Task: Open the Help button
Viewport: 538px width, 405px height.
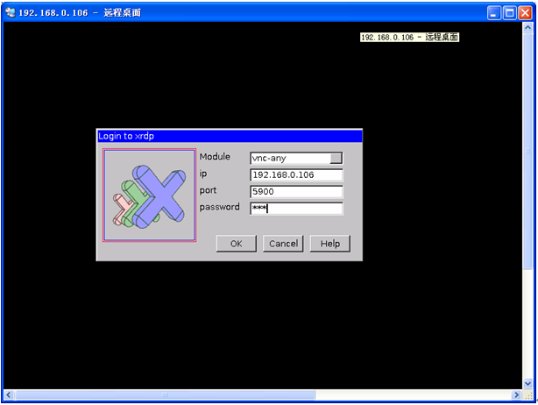Action: [330, 244]
